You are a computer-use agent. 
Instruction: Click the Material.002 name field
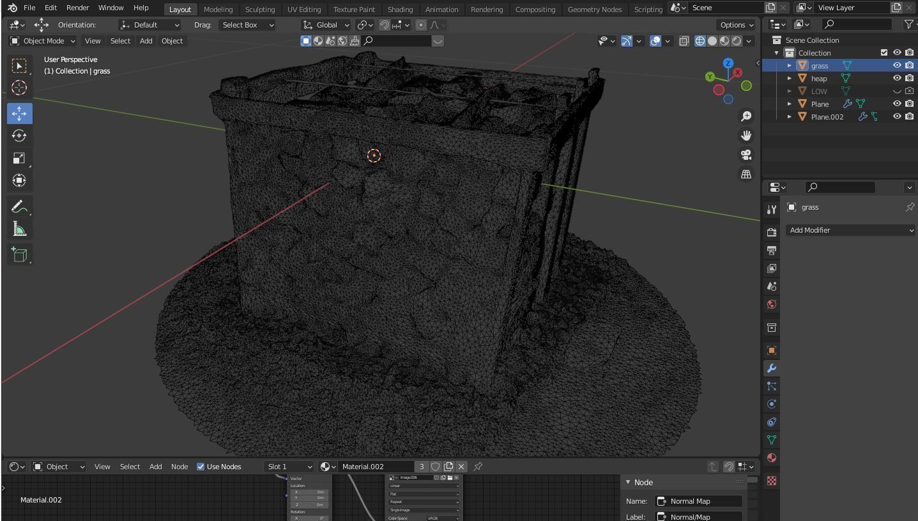coord(376,467)
